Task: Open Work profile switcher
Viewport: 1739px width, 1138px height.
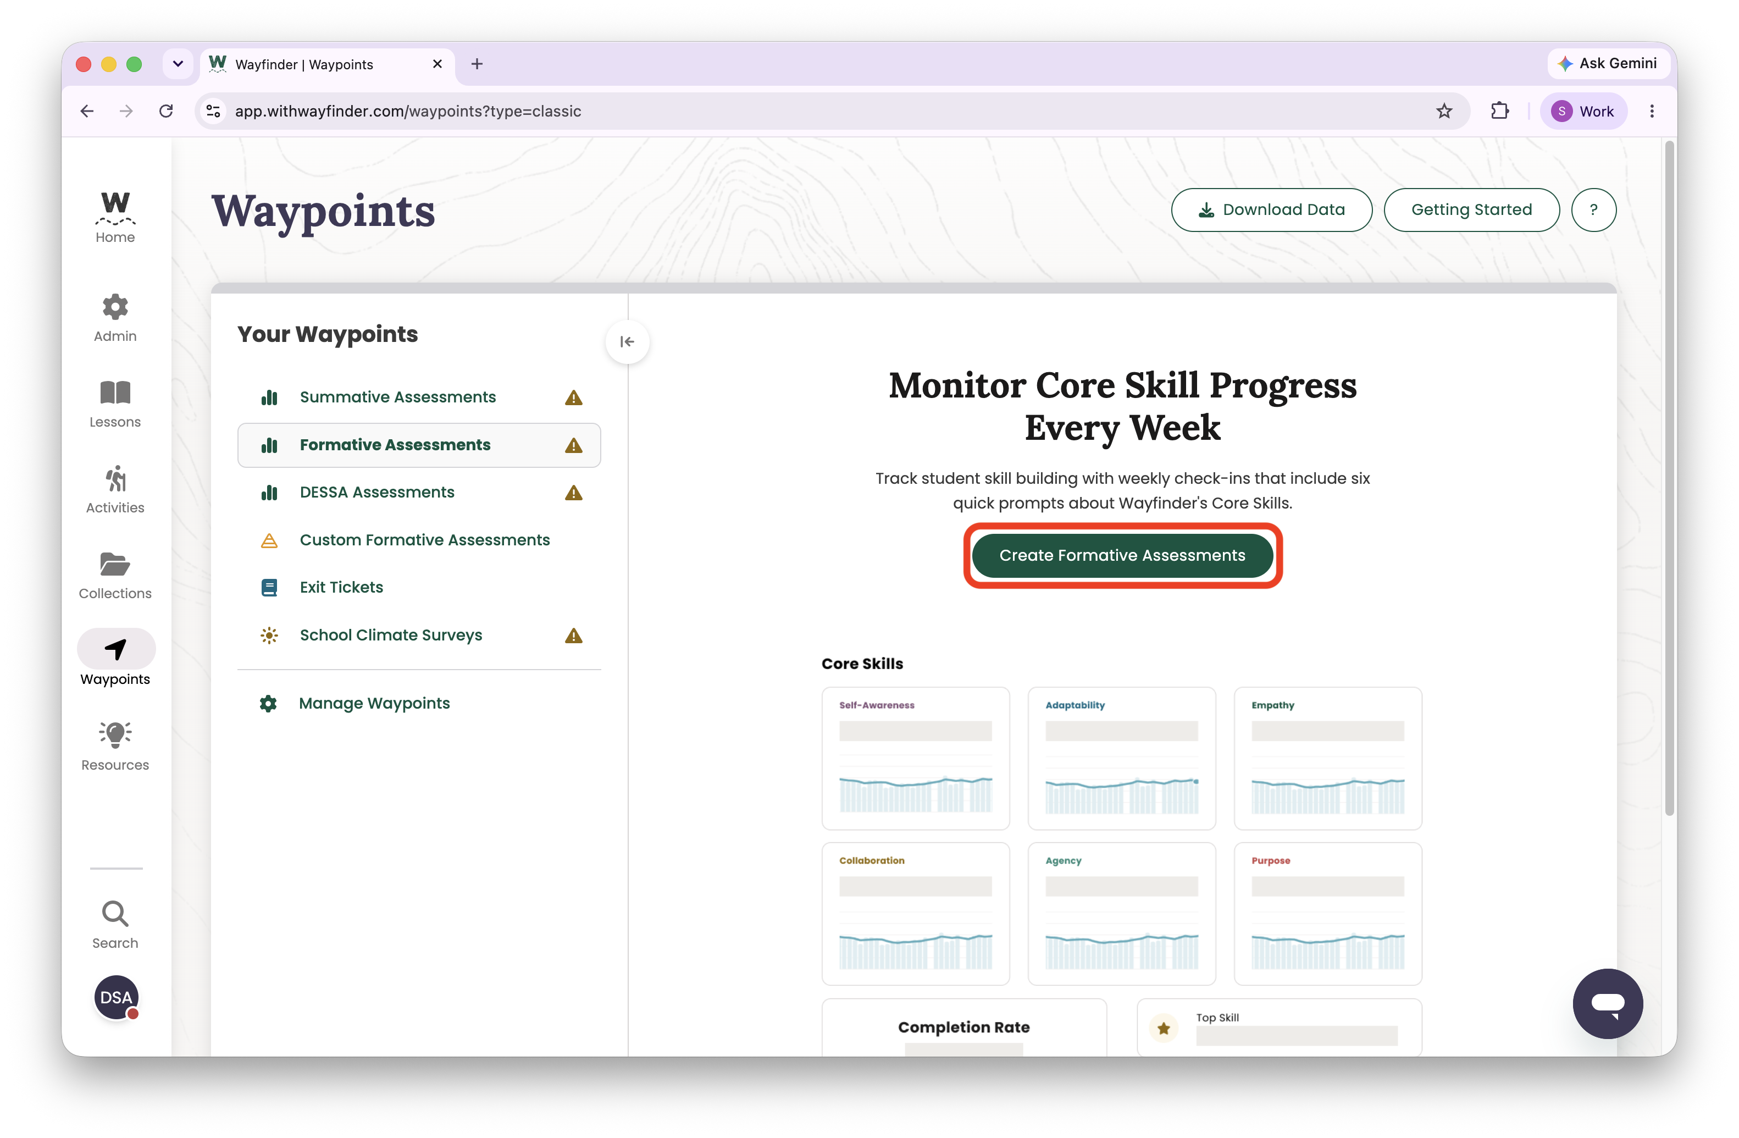Action: [1583, 111]
